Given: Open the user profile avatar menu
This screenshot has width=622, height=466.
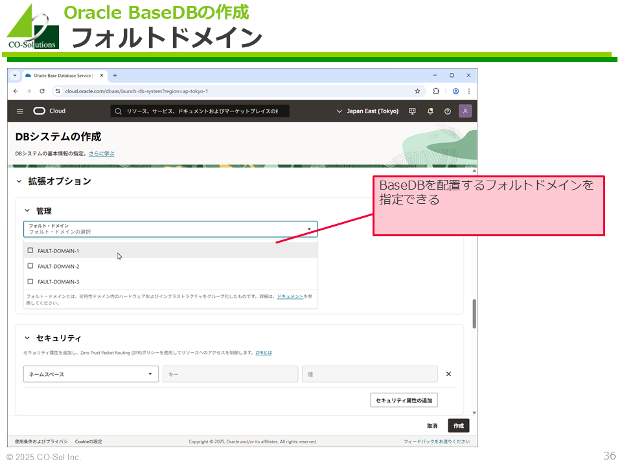Looking at the screenshot, I should pos(465,111).
